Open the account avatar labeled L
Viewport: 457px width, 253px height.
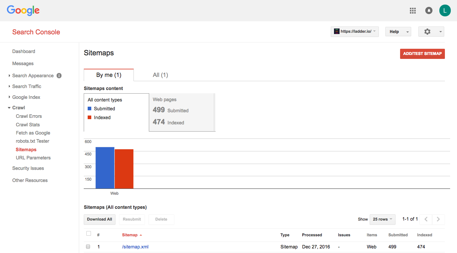tap(445, 10)
